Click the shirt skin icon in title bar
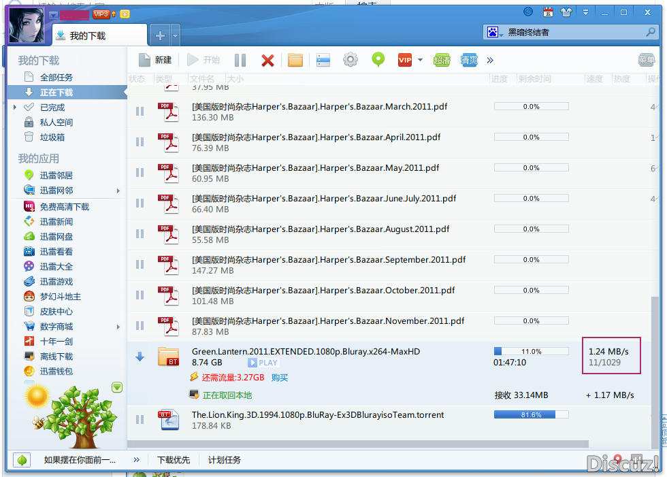The height and width of the screenshot is (477, 667). tap(566, 12)
